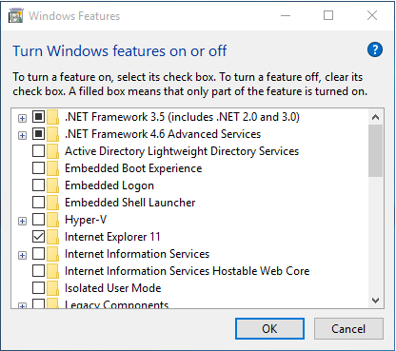The height and width of the screenshot is (351, 396).
Task: Toggle the .NET Framework 3.5 checkbox
Action: [38, 117]
